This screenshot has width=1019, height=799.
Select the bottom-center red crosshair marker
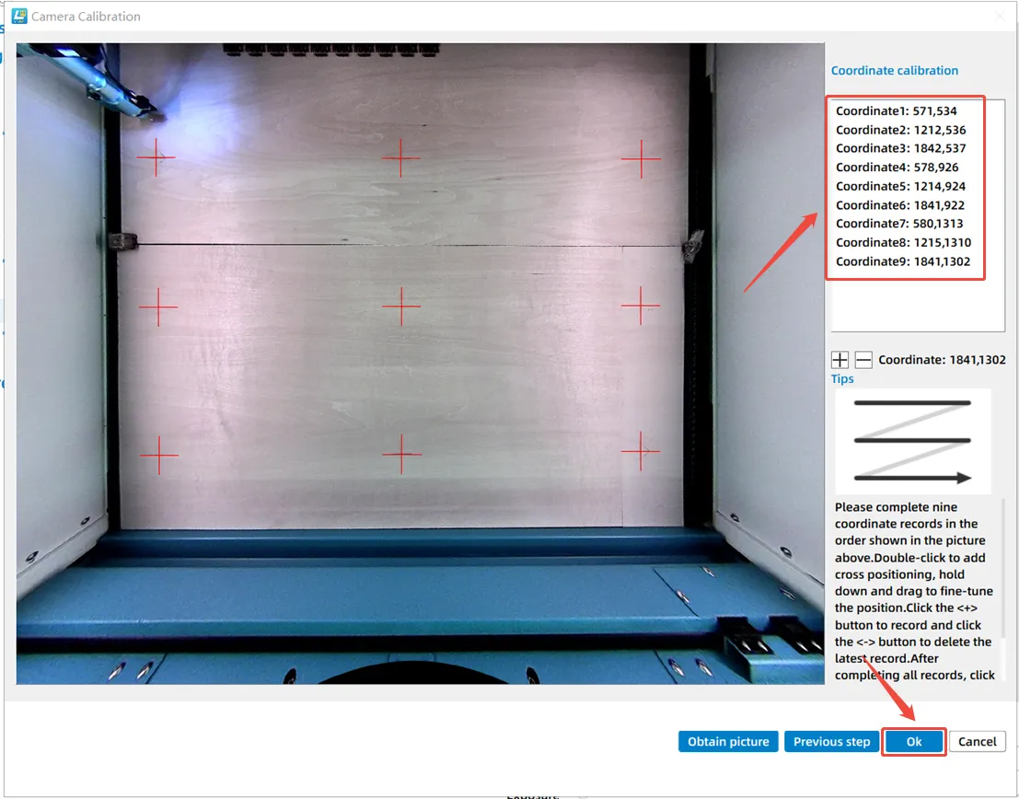400,454
